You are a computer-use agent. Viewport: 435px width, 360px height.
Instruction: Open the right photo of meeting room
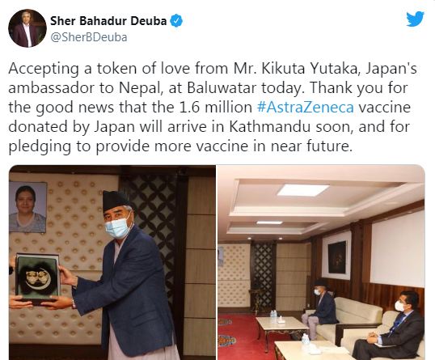[x=321, y=262]
